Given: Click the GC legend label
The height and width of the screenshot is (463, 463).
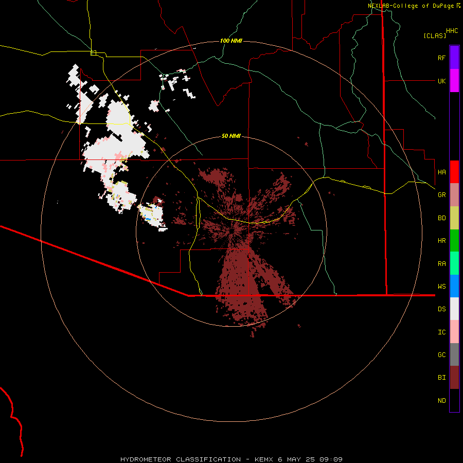Looking at the screenshot, I should (x=441, y=355).
